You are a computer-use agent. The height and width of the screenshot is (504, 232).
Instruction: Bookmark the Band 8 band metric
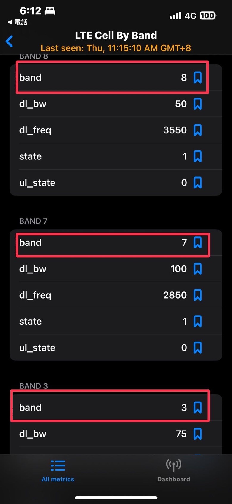[x=197, y=78]
